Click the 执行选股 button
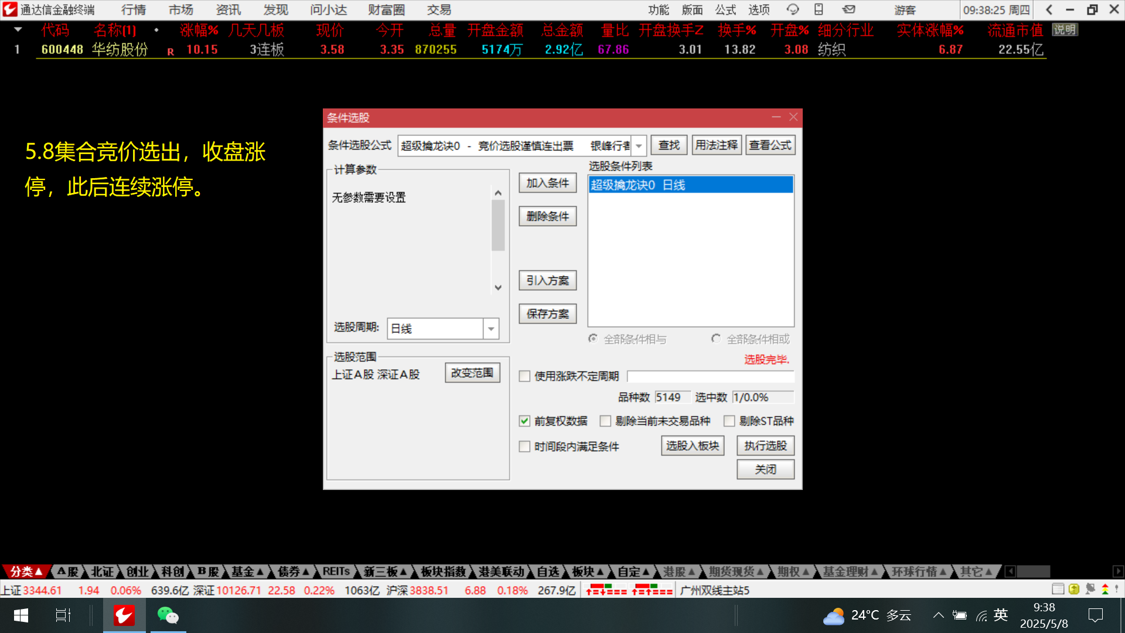Image resolution: width=1125 pixels, height=633 pixels. click(765, 446)
